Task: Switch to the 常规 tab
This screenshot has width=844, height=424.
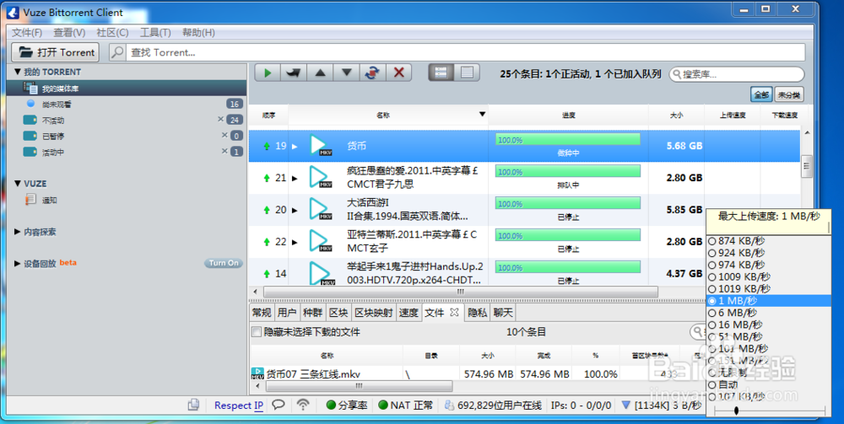Action: coord(262,312)
